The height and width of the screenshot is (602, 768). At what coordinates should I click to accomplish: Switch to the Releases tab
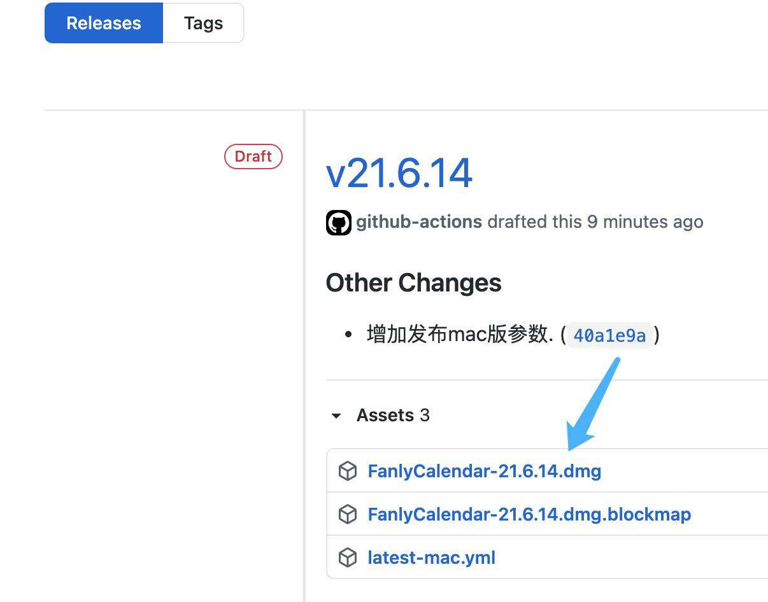pyautogui.click(x=104, y=23)
